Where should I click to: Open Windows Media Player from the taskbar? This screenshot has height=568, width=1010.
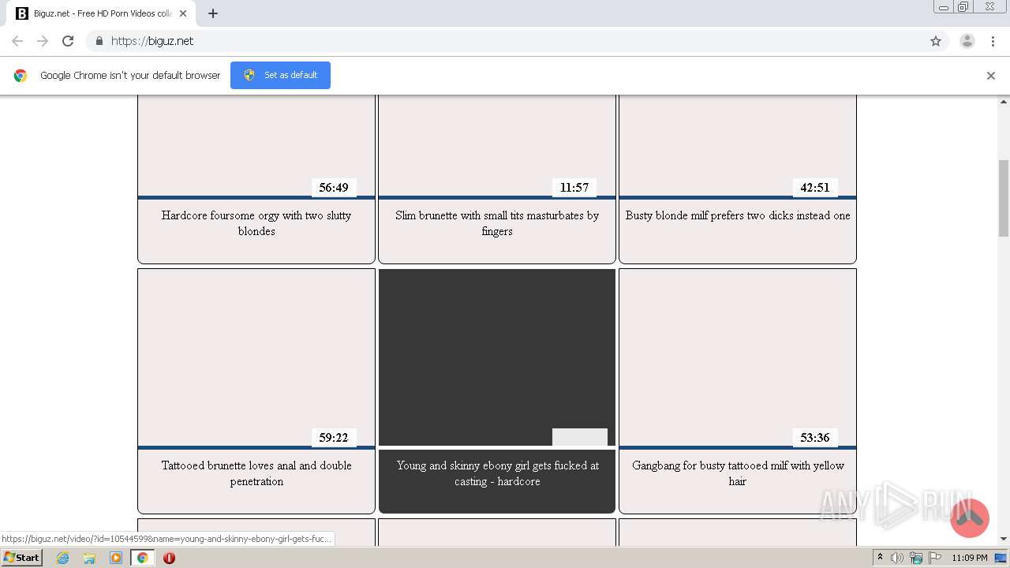click(116, 558)
